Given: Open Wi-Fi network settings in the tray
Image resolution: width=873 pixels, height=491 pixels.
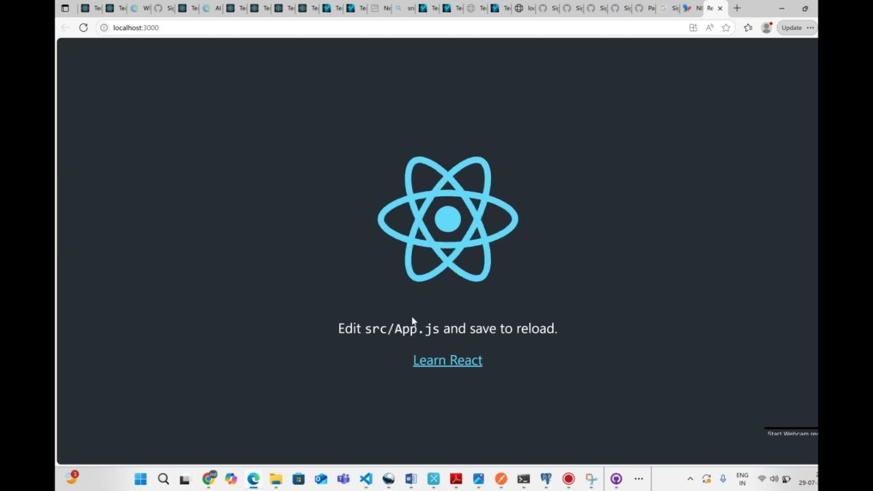Looking at the screenshot, I should (x=762, y=479).
